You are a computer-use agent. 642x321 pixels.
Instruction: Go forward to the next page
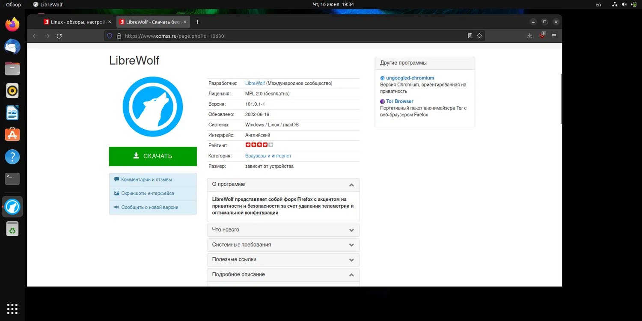tap(47, 36)
